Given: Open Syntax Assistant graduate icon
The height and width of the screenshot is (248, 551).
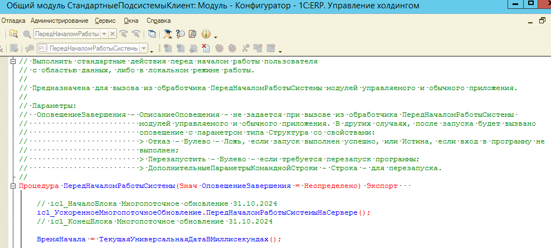Looking at the screenshot, I should click(168, 34).
